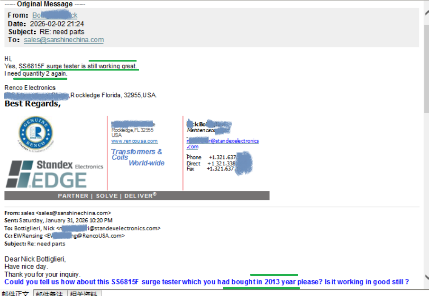Image resolution: width=429 pixels, height=296 pixels.
Task: Click the PARTNER | SOLVE | DELIVER banner
Action: pyautogui.click(x=137, y=196)
